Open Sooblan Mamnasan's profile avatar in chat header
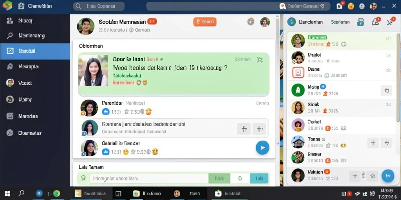 click(x=86, y=26)
